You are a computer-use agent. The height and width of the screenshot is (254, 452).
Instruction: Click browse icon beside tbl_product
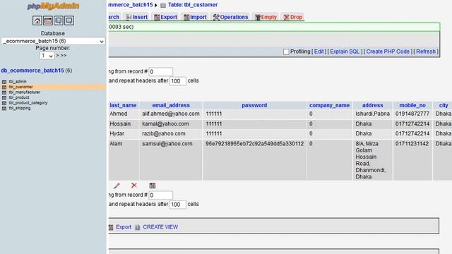click(x=4, y=97)
